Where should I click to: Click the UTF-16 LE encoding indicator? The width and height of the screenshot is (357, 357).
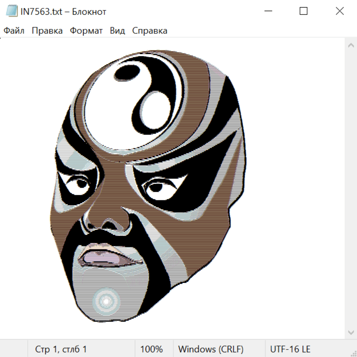pyautogui.click(x=290, y=349)
